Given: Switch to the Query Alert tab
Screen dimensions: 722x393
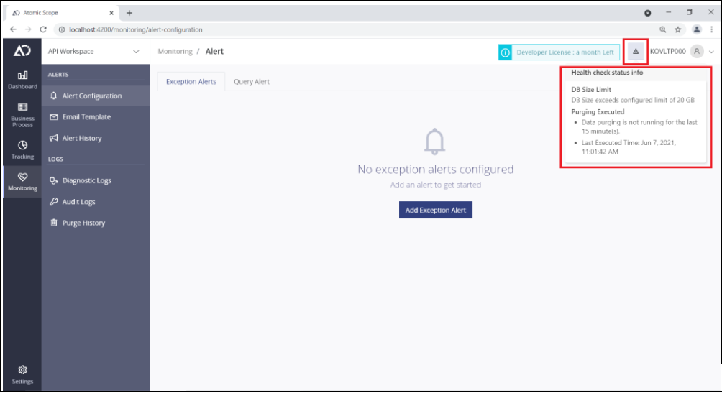Looking at the screenshot, I should click(252, 82).
